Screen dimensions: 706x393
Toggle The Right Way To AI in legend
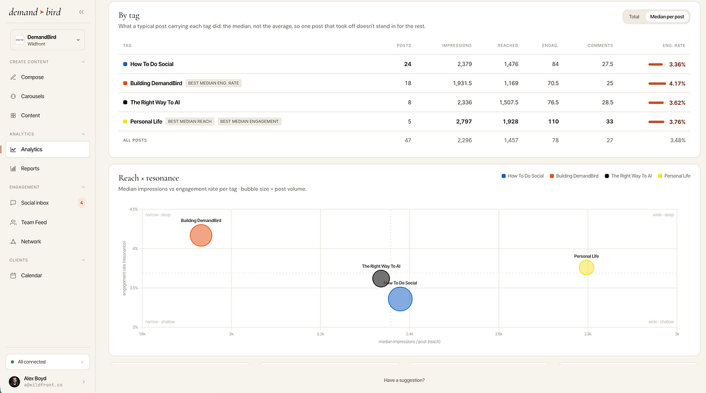pyautogui.click(x=628, y=176)
